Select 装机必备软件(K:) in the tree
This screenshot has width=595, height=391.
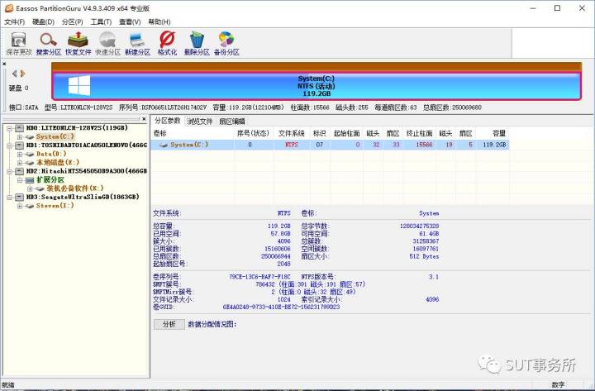point(74,188)
